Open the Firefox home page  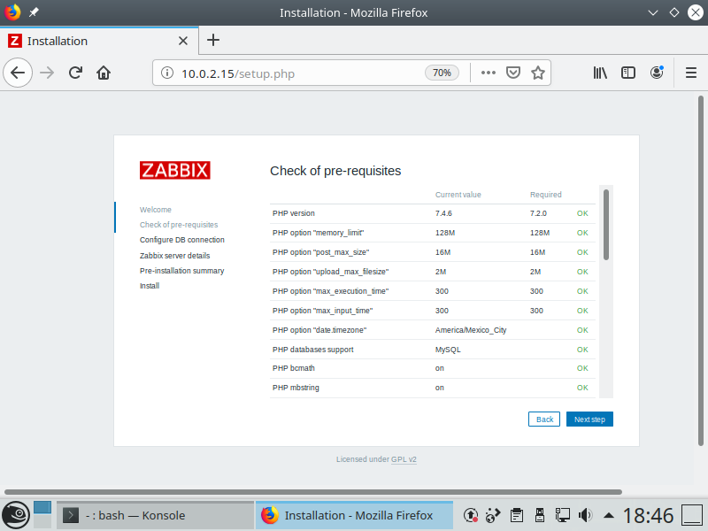(104, 73)
